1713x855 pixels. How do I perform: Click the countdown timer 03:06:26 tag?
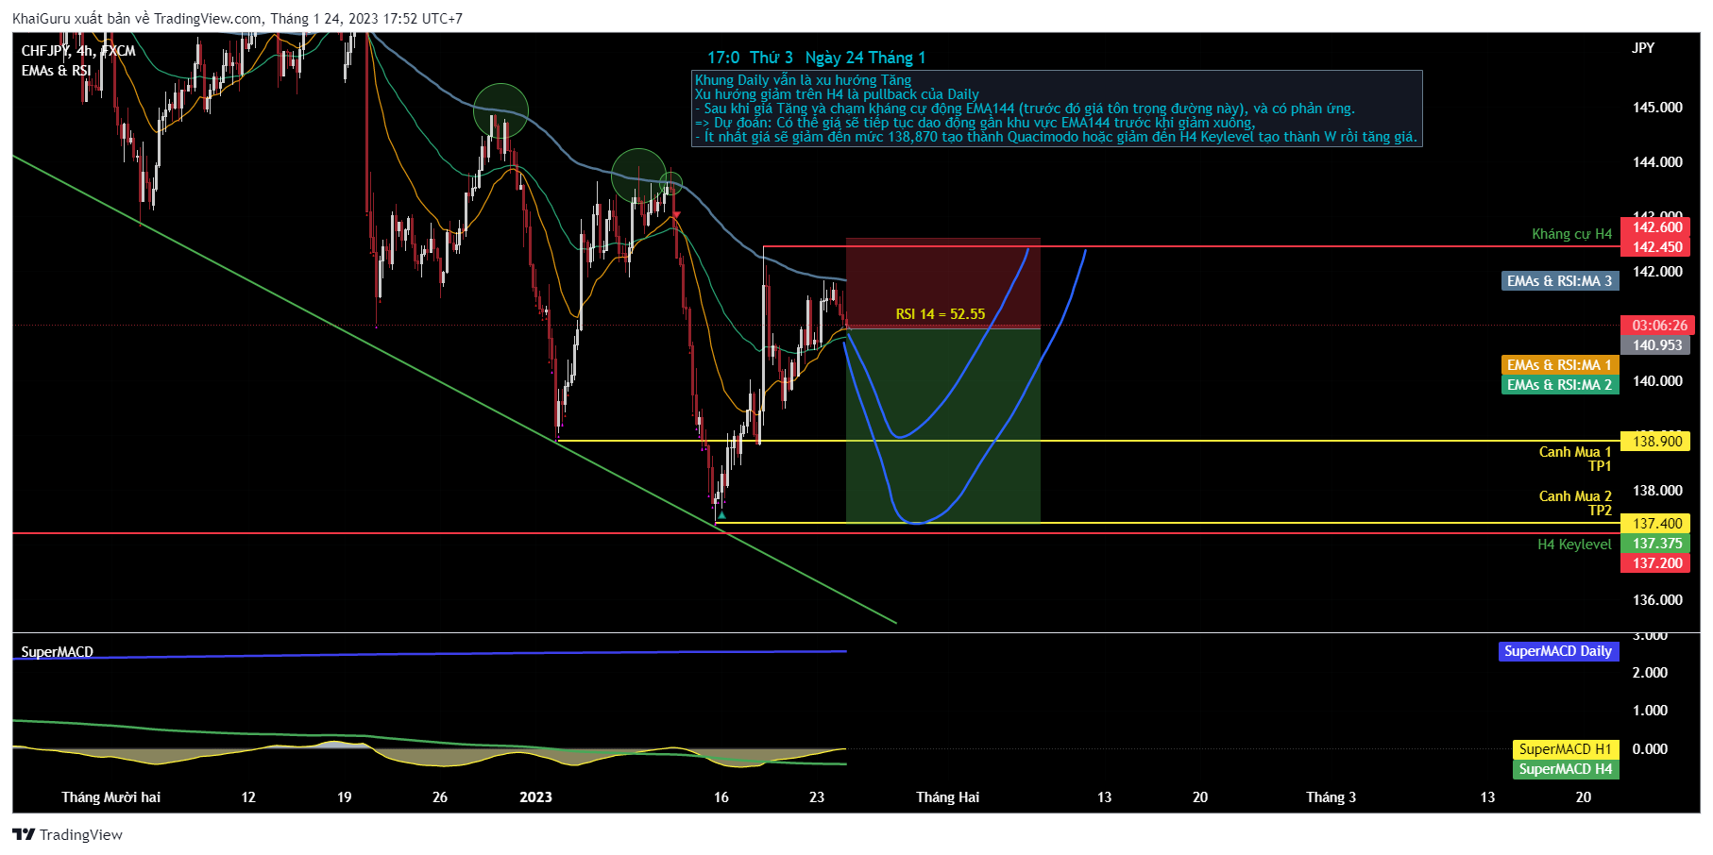[1657, 326]
